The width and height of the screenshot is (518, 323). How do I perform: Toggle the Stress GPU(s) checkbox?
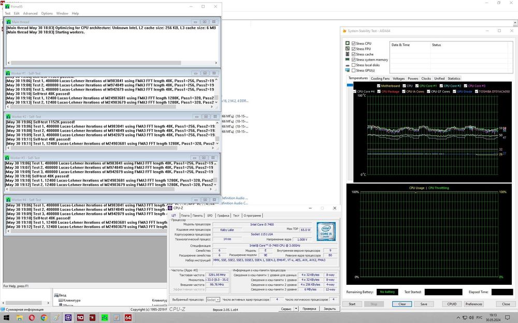click(354, 70)
